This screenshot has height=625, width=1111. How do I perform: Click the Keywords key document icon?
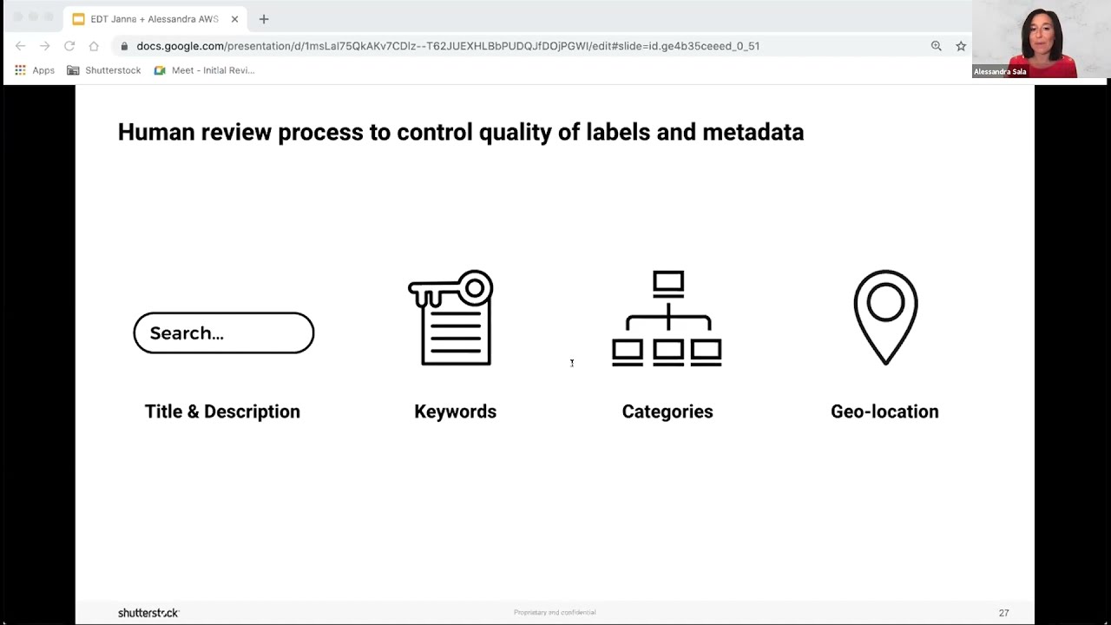pos(451,318)
